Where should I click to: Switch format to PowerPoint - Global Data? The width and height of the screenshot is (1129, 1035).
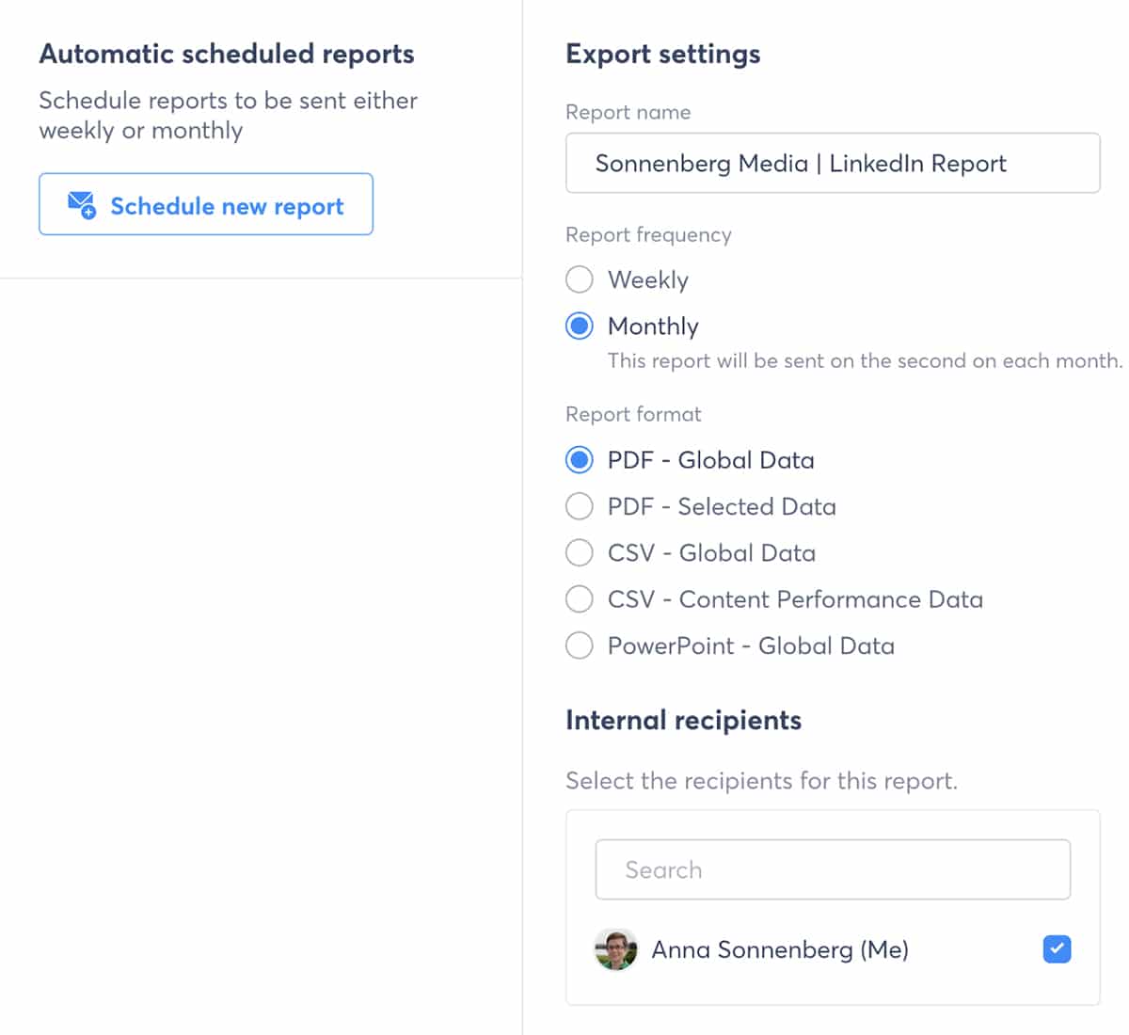580,645
